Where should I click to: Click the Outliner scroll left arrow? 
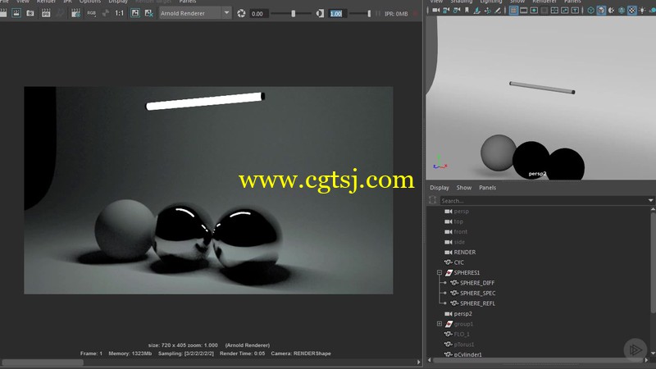pos(429,360)
